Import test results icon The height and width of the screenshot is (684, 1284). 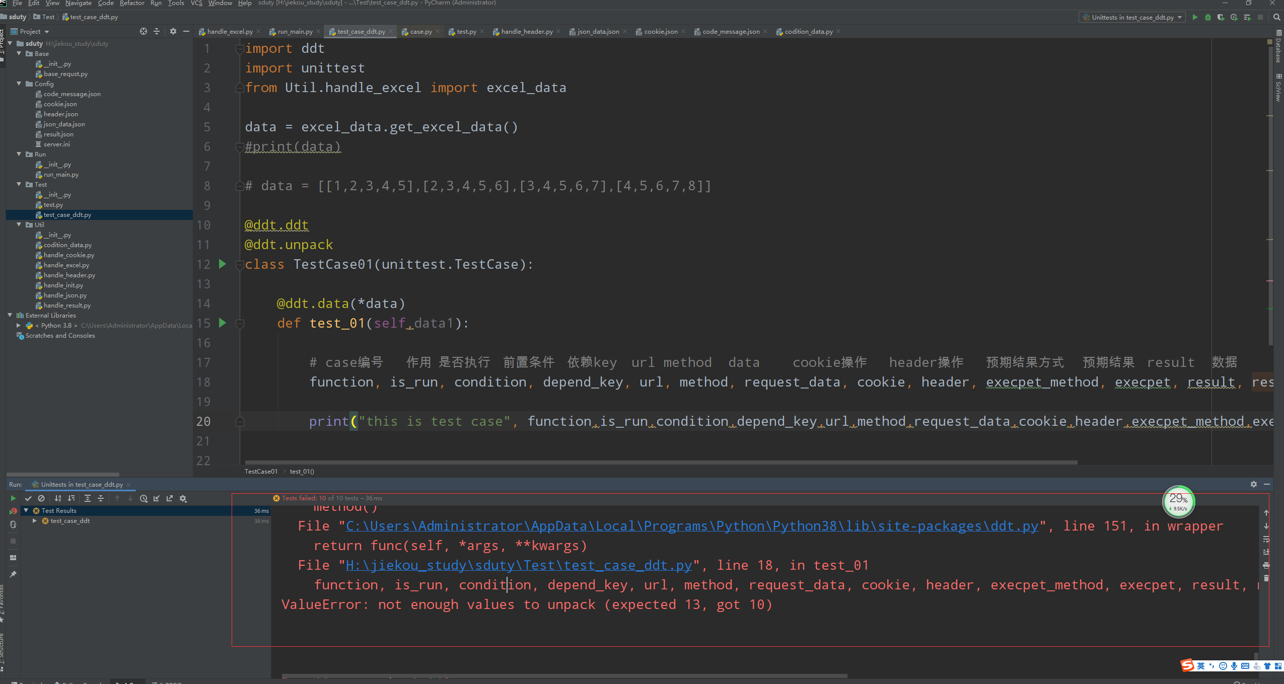[157, 498]
